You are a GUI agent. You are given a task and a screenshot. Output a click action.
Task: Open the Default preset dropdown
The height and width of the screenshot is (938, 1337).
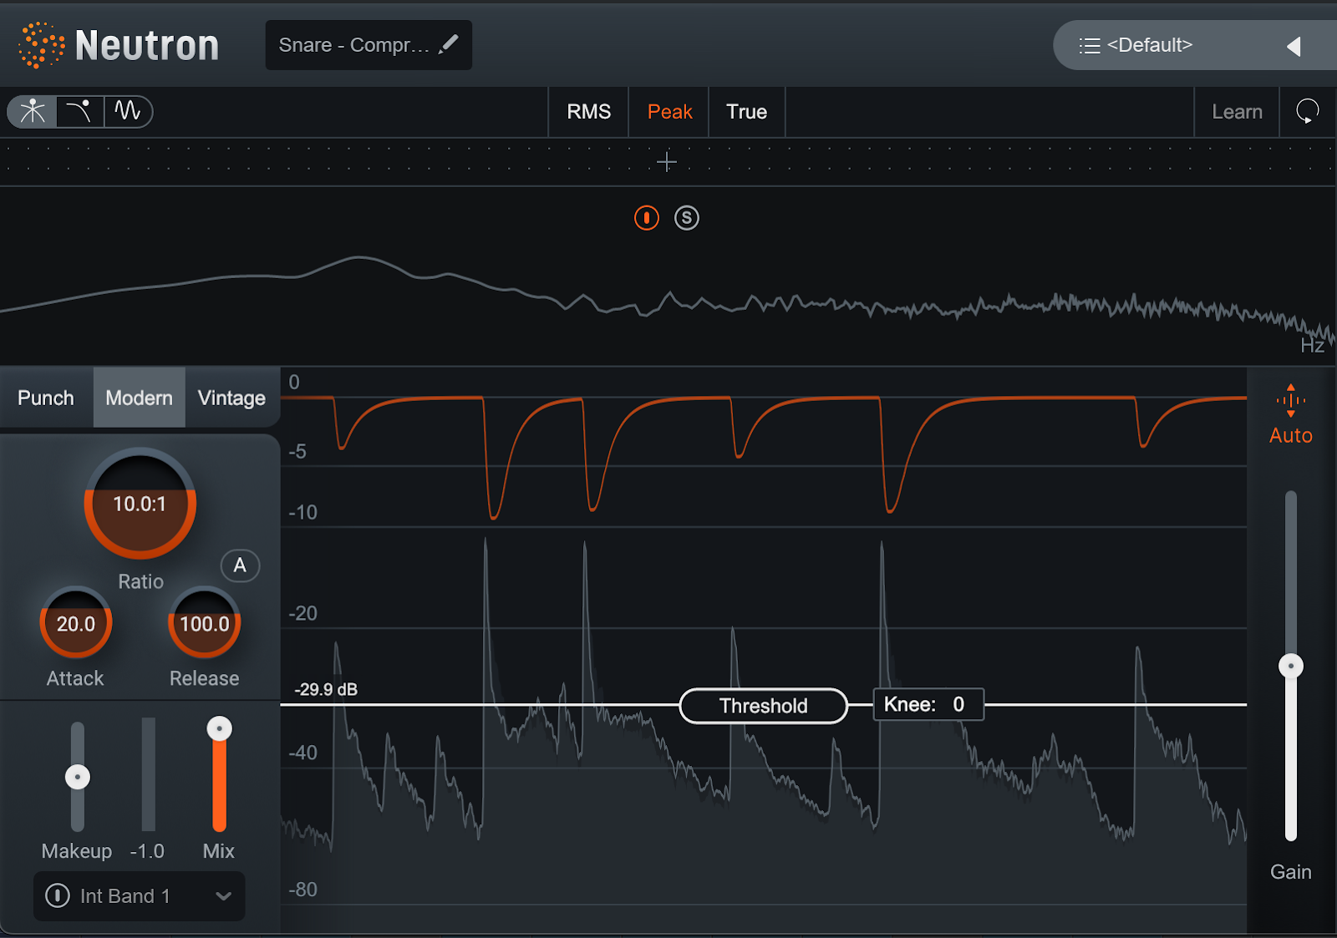tap(1195, 45)
